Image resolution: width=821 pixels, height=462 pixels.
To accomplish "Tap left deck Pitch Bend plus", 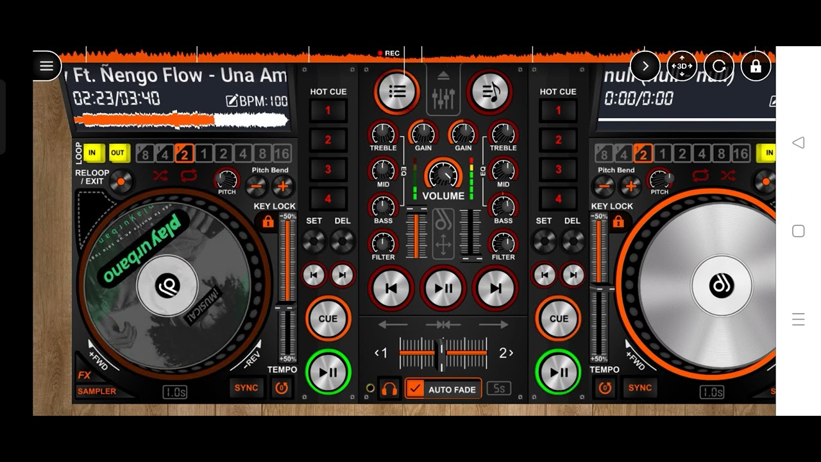I will 282,186.
